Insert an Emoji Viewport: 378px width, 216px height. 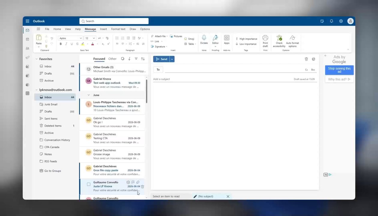(x=189, y=39)
